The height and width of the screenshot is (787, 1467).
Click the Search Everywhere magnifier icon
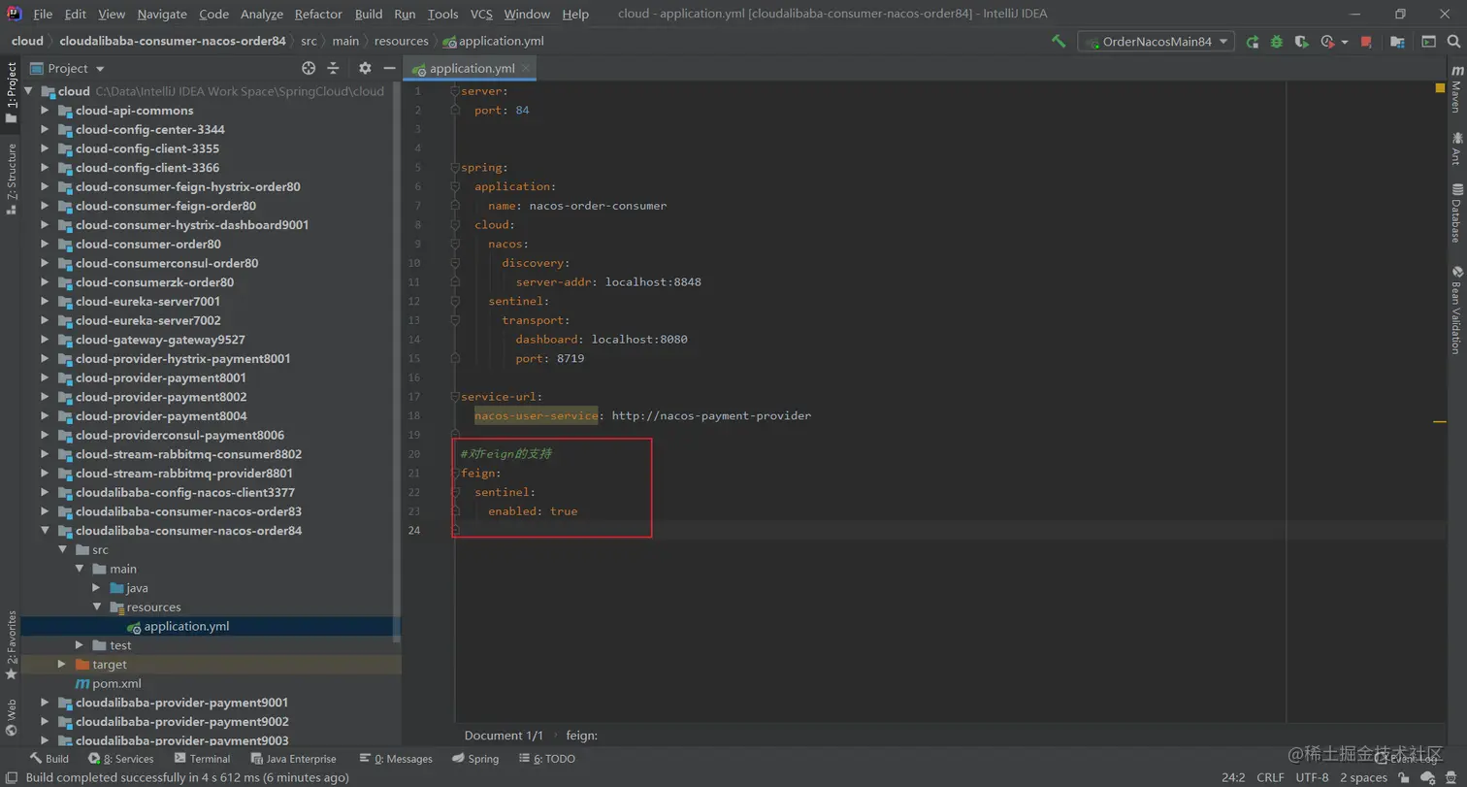point(1452,42)
